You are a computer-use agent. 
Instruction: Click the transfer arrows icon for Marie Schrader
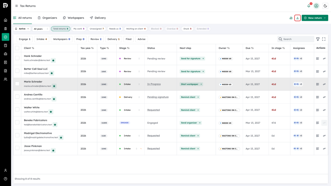click(324, 84)
